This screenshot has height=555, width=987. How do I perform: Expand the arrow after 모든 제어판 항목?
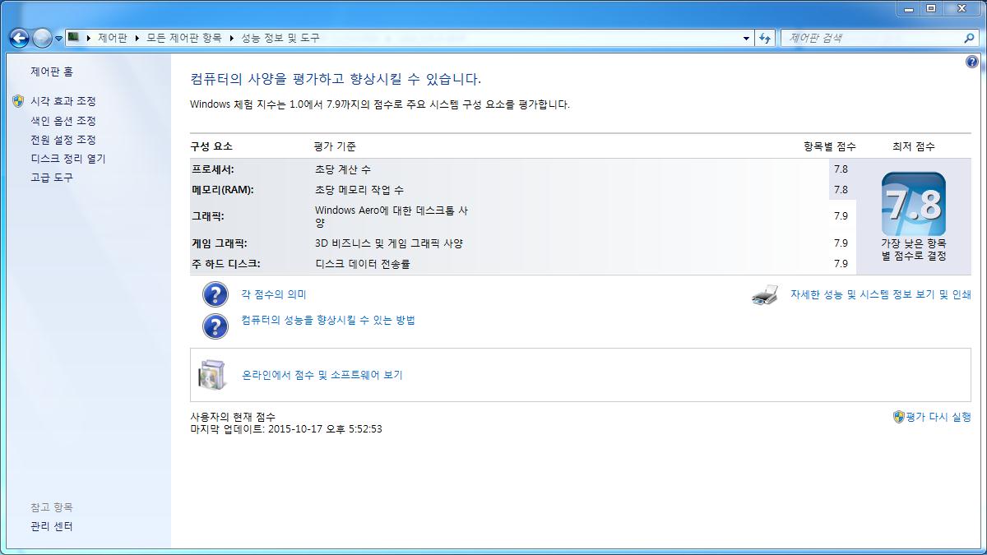pos(231,38)
